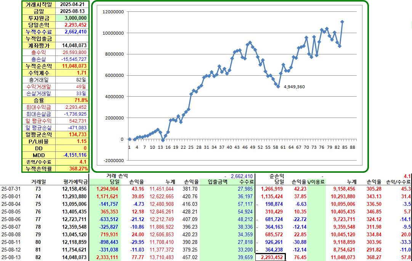Click the 수수료 cell 57,117
The image size is (412, 261).
[245, 204]
